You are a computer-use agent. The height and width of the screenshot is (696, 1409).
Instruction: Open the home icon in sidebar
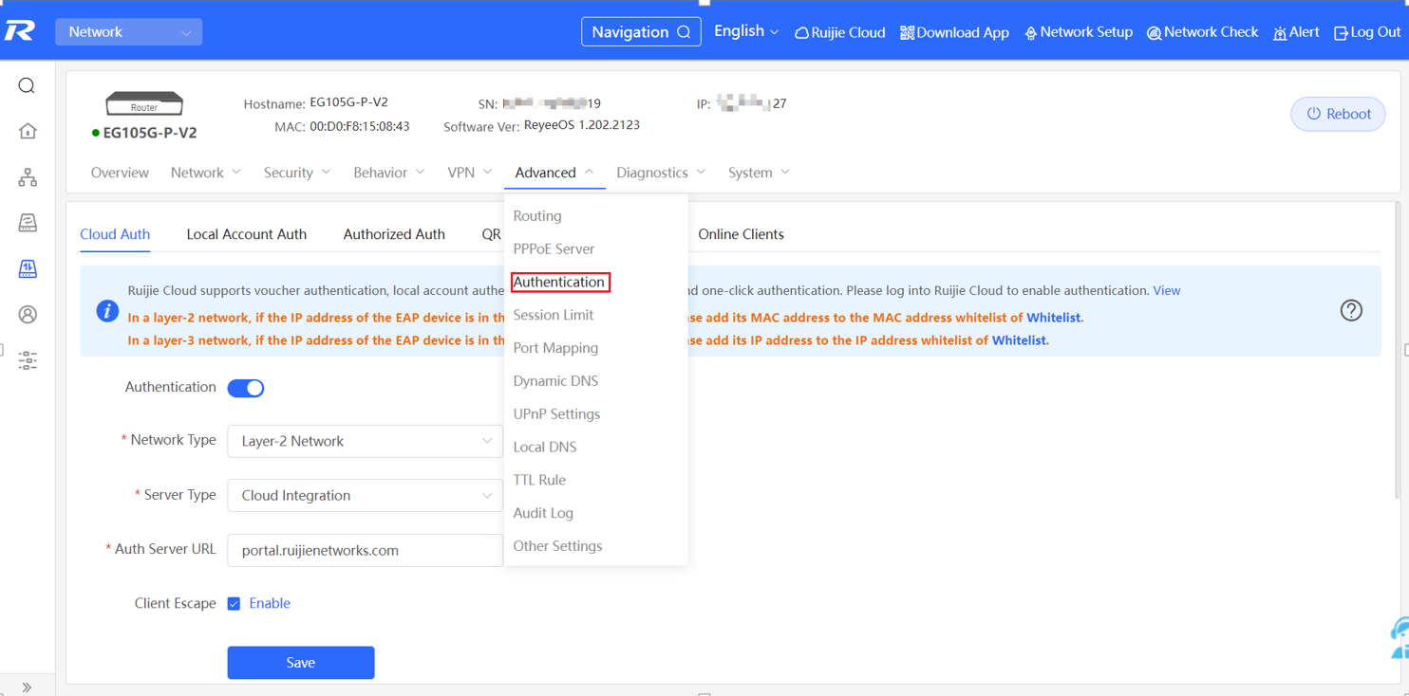(28, 131)
